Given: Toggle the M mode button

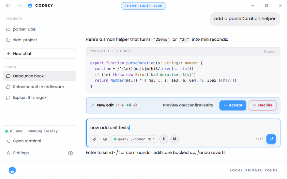Looking at the screenshot, I should pos(174,139).
